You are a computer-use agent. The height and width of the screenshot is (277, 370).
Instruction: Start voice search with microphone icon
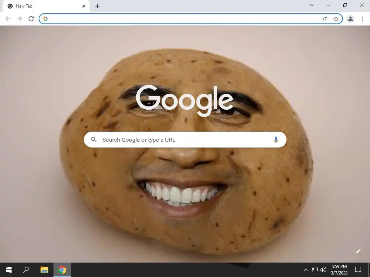tap(276, 140)
